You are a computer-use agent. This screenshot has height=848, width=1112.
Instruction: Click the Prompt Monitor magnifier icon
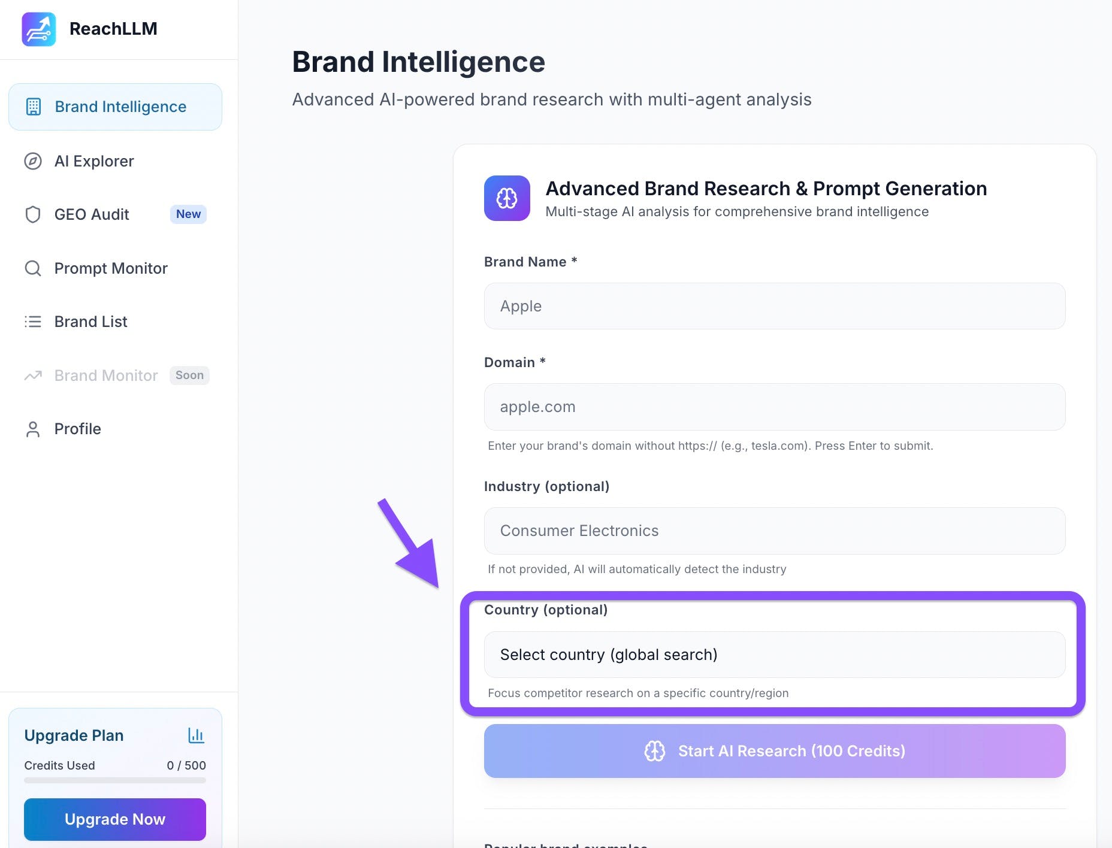(33, 268)
